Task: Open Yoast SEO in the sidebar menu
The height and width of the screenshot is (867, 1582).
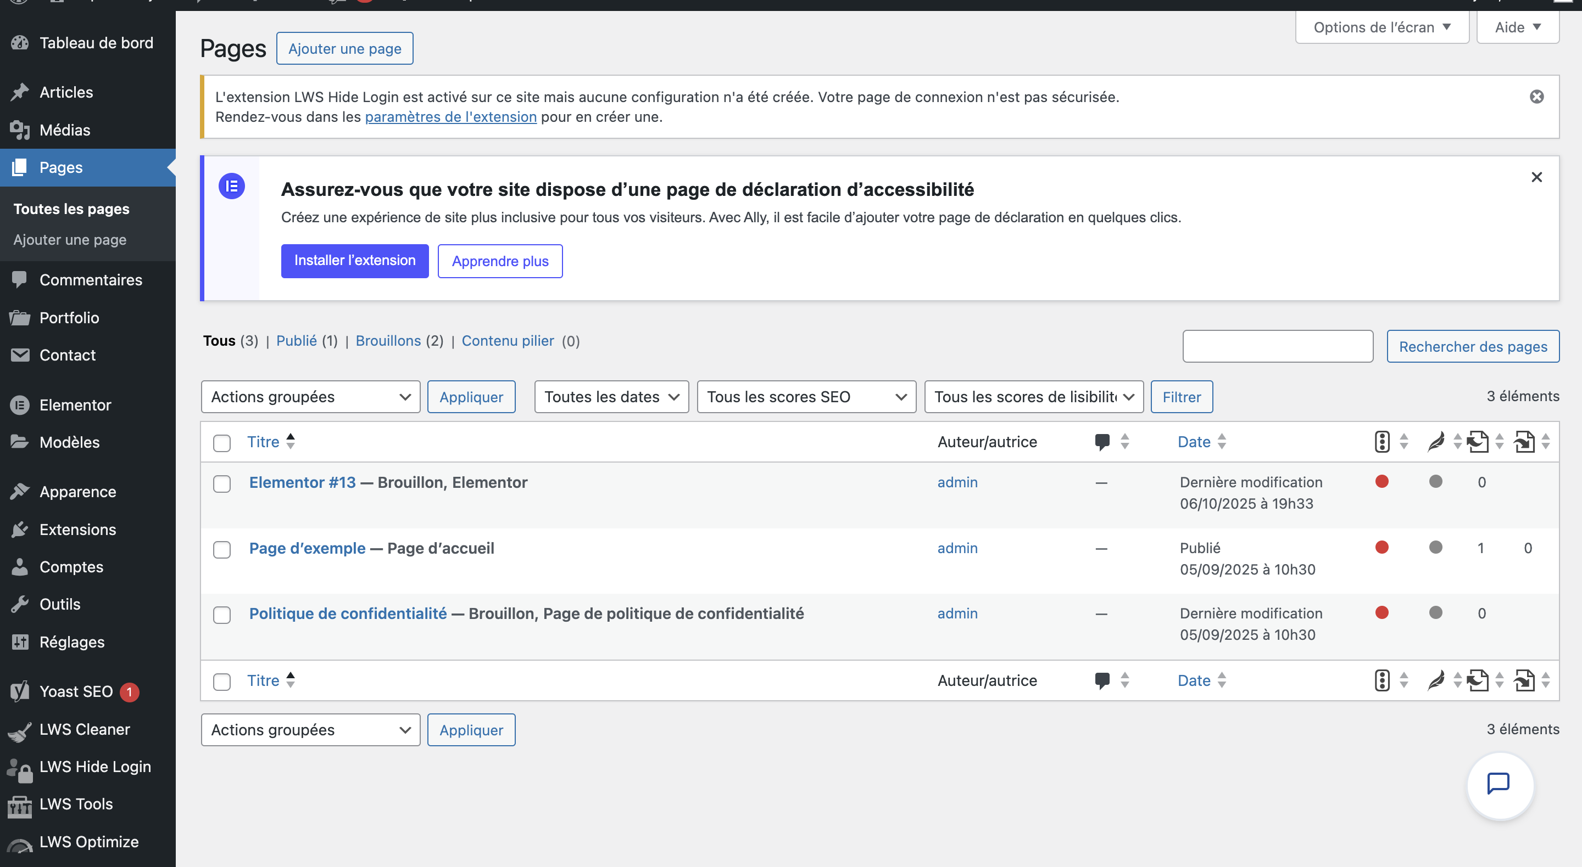Action: click(76, 691)
